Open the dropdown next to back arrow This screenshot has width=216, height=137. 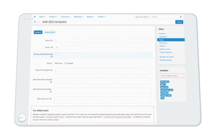click(x=39, y=22)
